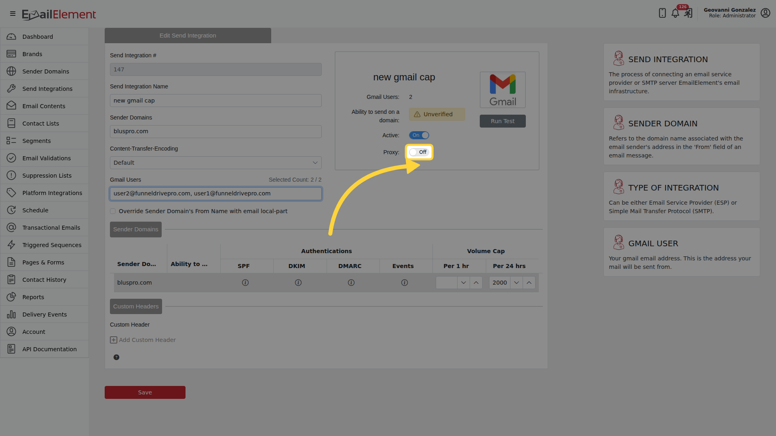Click the DMARC info icon for bluspro.com
This screenshot has width=776, height=436.
point(351,283)
